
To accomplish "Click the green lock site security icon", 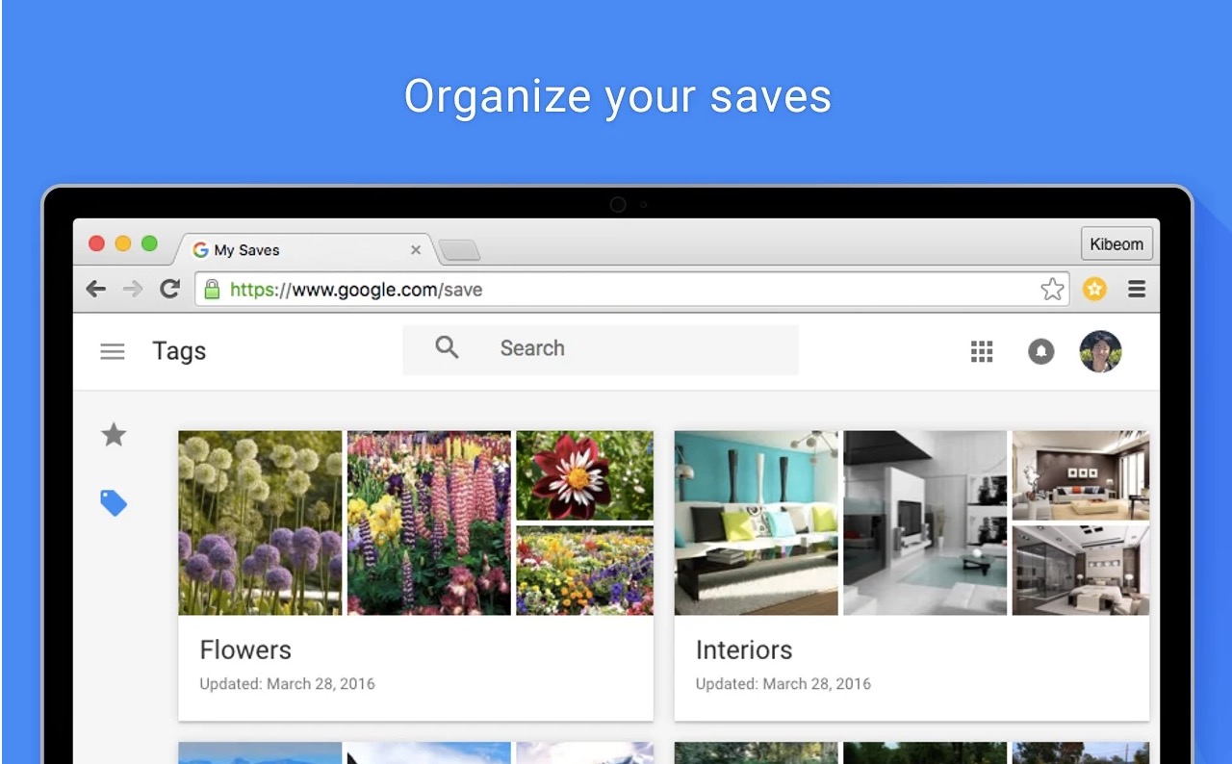I will click(212, 289).
